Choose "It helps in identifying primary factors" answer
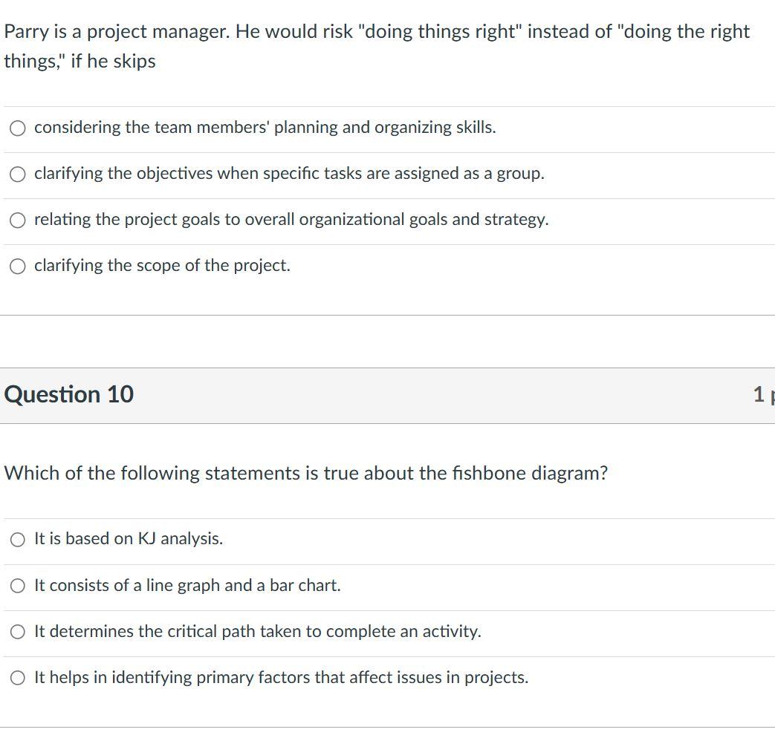This screenshot has width=775, height=738. [17, 677]
